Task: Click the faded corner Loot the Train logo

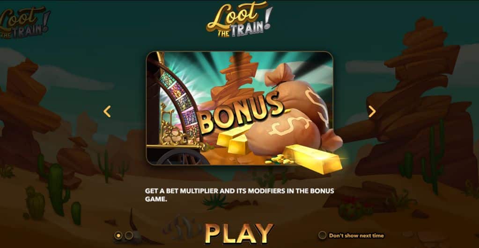Action: 24,23
